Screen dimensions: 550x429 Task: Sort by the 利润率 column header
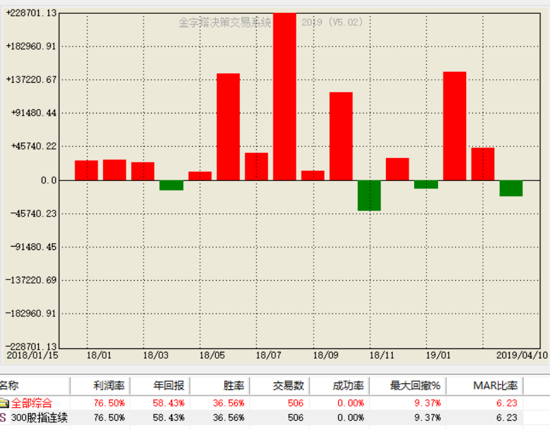tap(100, 386)
